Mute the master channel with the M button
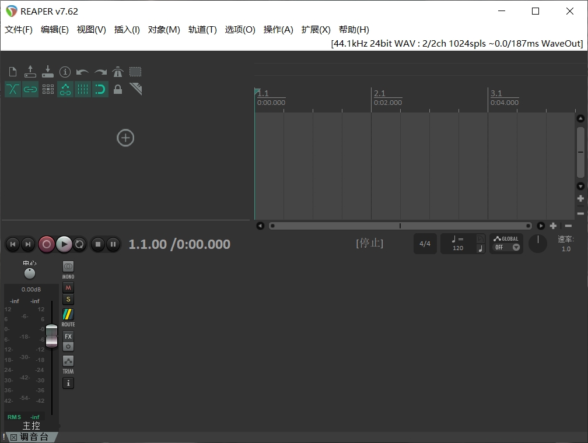 [x=68, y=287]
